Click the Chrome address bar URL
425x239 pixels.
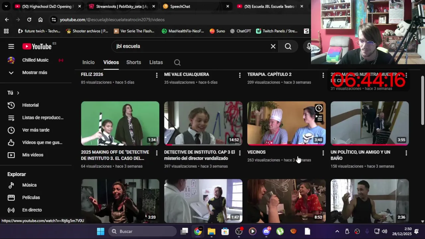coord(112,20)
